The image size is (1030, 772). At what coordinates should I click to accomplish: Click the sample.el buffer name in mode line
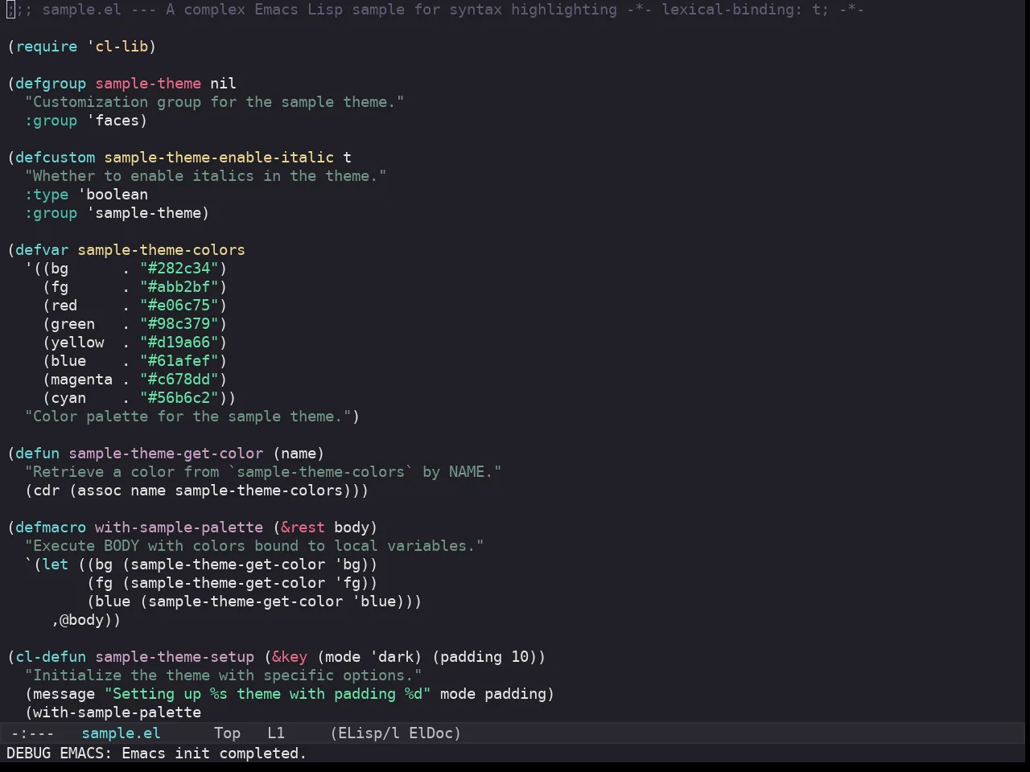coord(121,733)
